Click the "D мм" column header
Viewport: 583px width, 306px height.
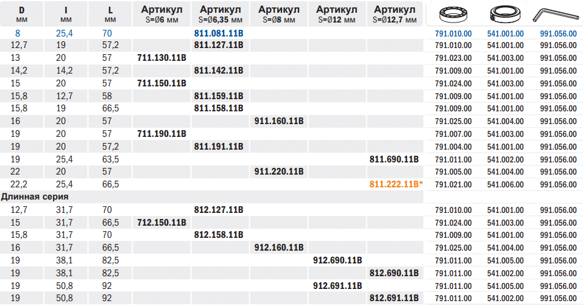tap(21, 14)
